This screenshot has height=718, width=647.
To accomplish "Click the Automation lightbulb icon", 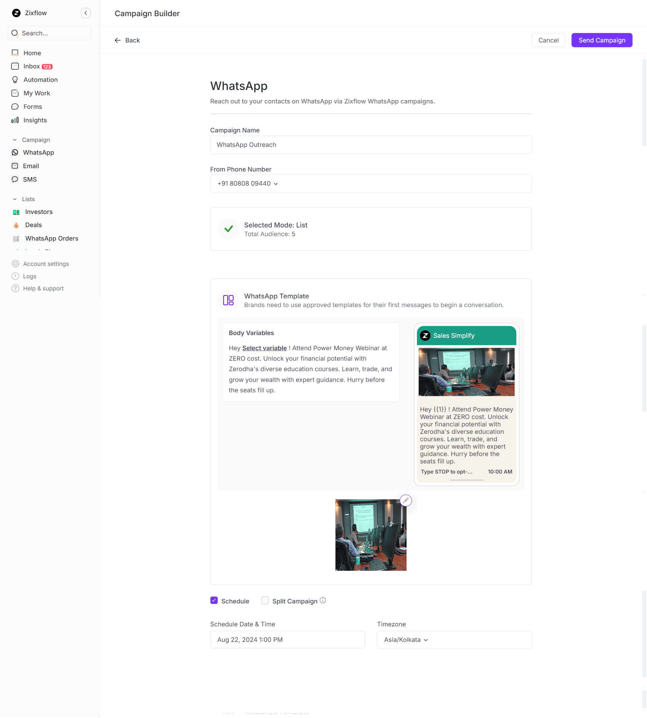I will click(15, 80).
